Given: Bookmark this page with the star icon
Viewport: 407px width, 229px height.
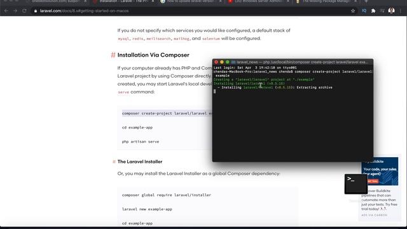Looking at the screenshot, I should [x=353, y=11].
